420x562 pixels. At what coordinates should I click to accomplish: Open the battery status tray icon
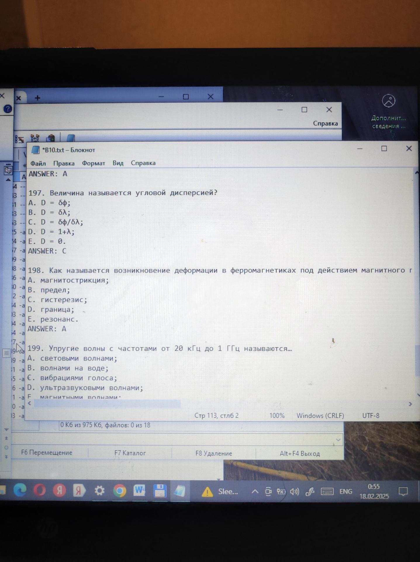click(x=281, y=491)
